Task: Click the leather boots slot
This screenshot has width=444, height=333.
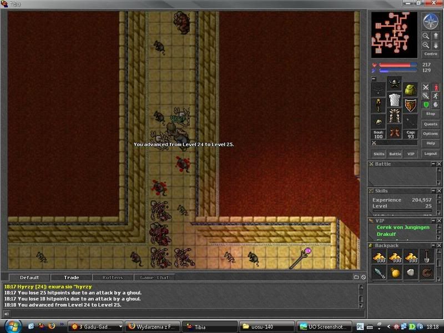Action: click(394, 132)
